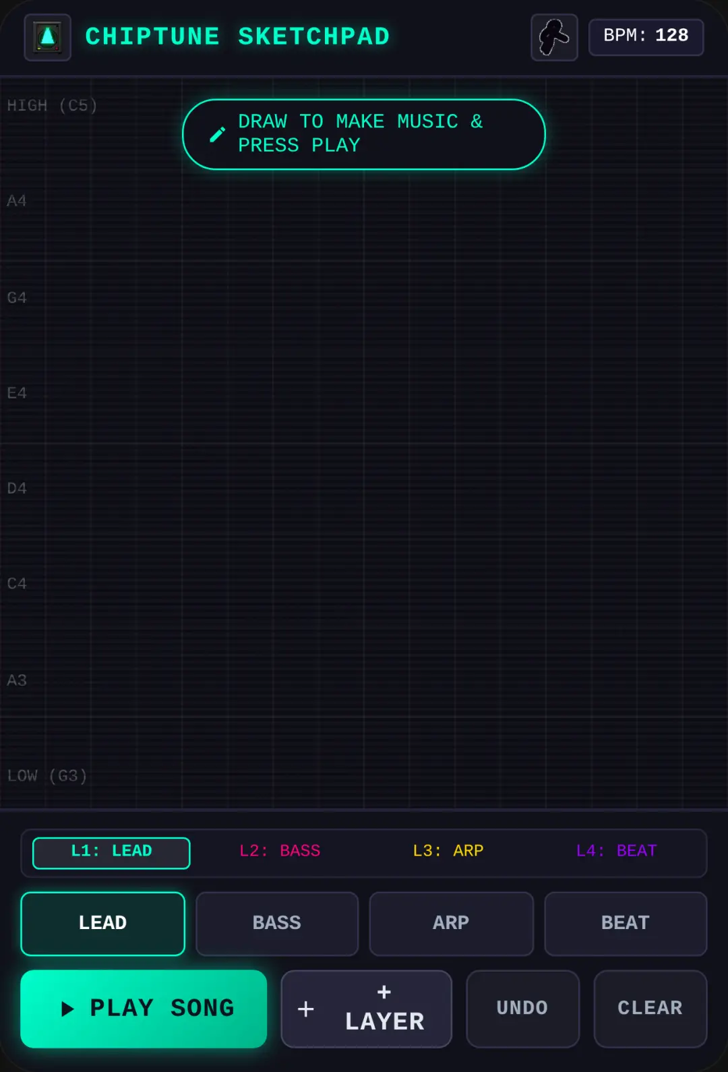The height and width of the screenshot is (1072, 728).
Task: Choose the LEAD instrument button
Action: pyautogui.click(x=102, y=924)
